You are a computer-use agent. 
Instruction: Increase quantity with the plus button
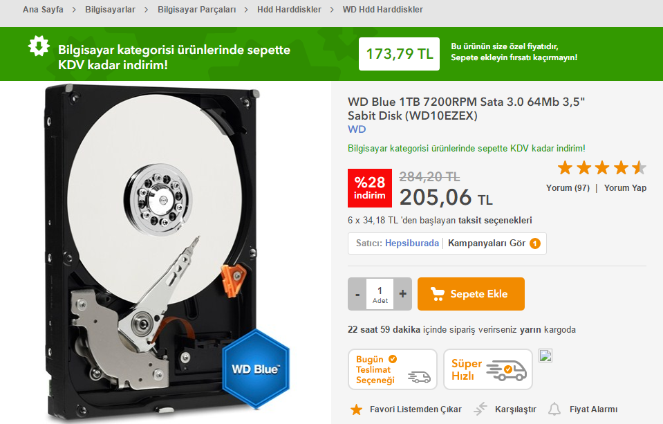[402, 294]
